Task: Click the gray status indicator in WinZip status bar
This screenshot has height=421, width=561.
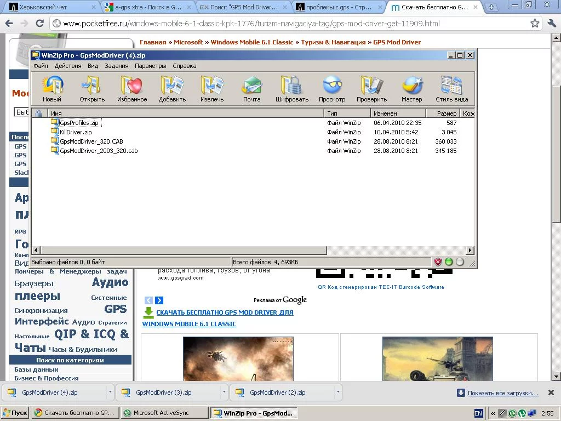Action: click(460, 261)
